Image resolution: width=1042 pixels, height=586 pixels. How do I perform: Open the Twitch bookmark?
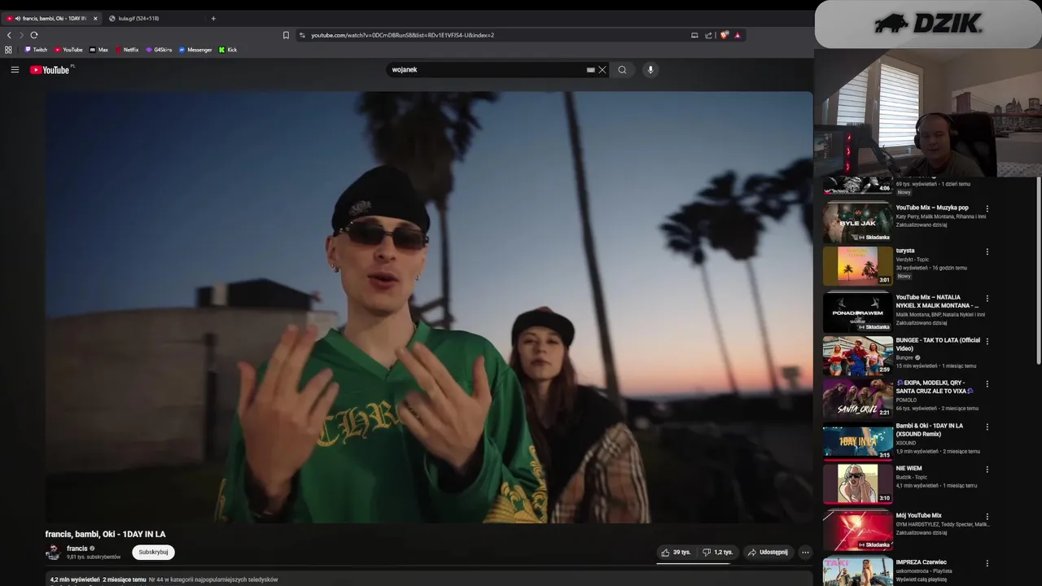tap(36, 50)
